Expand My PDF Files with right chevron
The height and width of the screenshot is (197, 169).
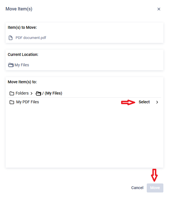coord(157,102)
